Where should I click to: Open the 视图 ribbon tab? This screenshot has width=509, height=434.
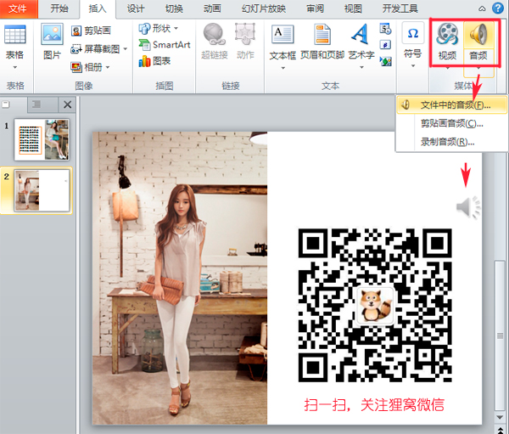(x=353, y=8)
